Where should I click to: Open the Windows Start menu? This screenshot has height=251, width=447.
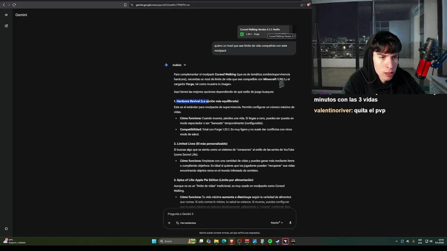154,241
